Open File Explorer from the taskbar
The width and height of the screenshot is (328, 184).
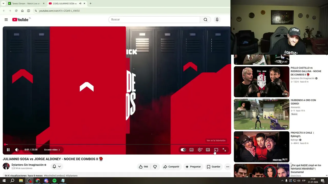pyautogui.click(x=21, y=181)
